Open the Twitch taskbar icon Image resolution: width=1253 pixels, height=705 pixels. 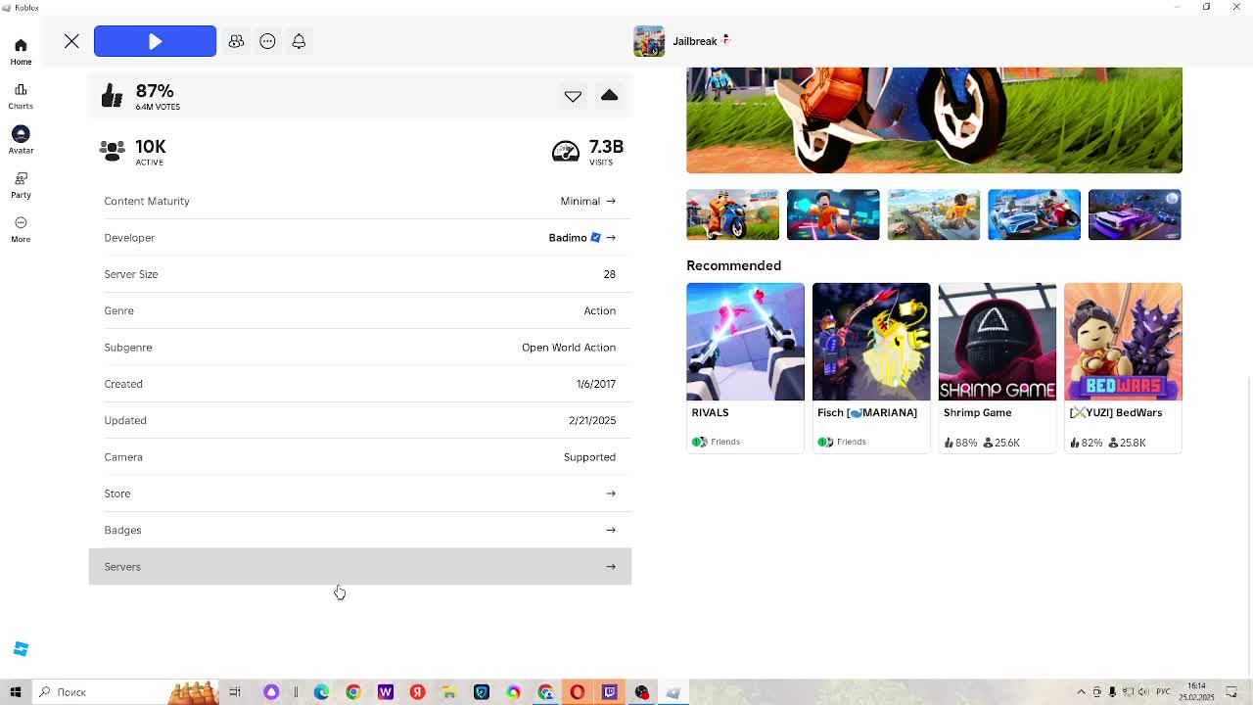click(610, 692)
